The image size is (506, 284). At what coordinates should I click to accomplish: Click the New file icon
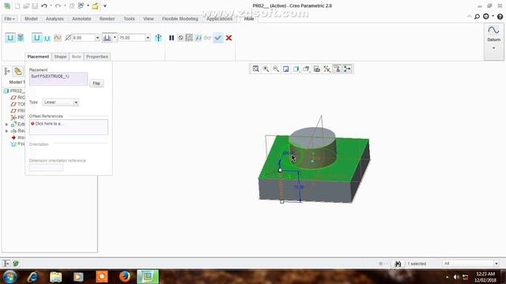pyautogui.click(x=17, y=6)
